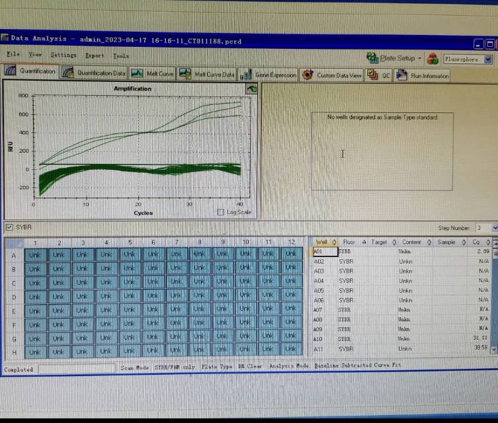
Task: Select plate column 12 header
Action: click(x=291, y=242)
